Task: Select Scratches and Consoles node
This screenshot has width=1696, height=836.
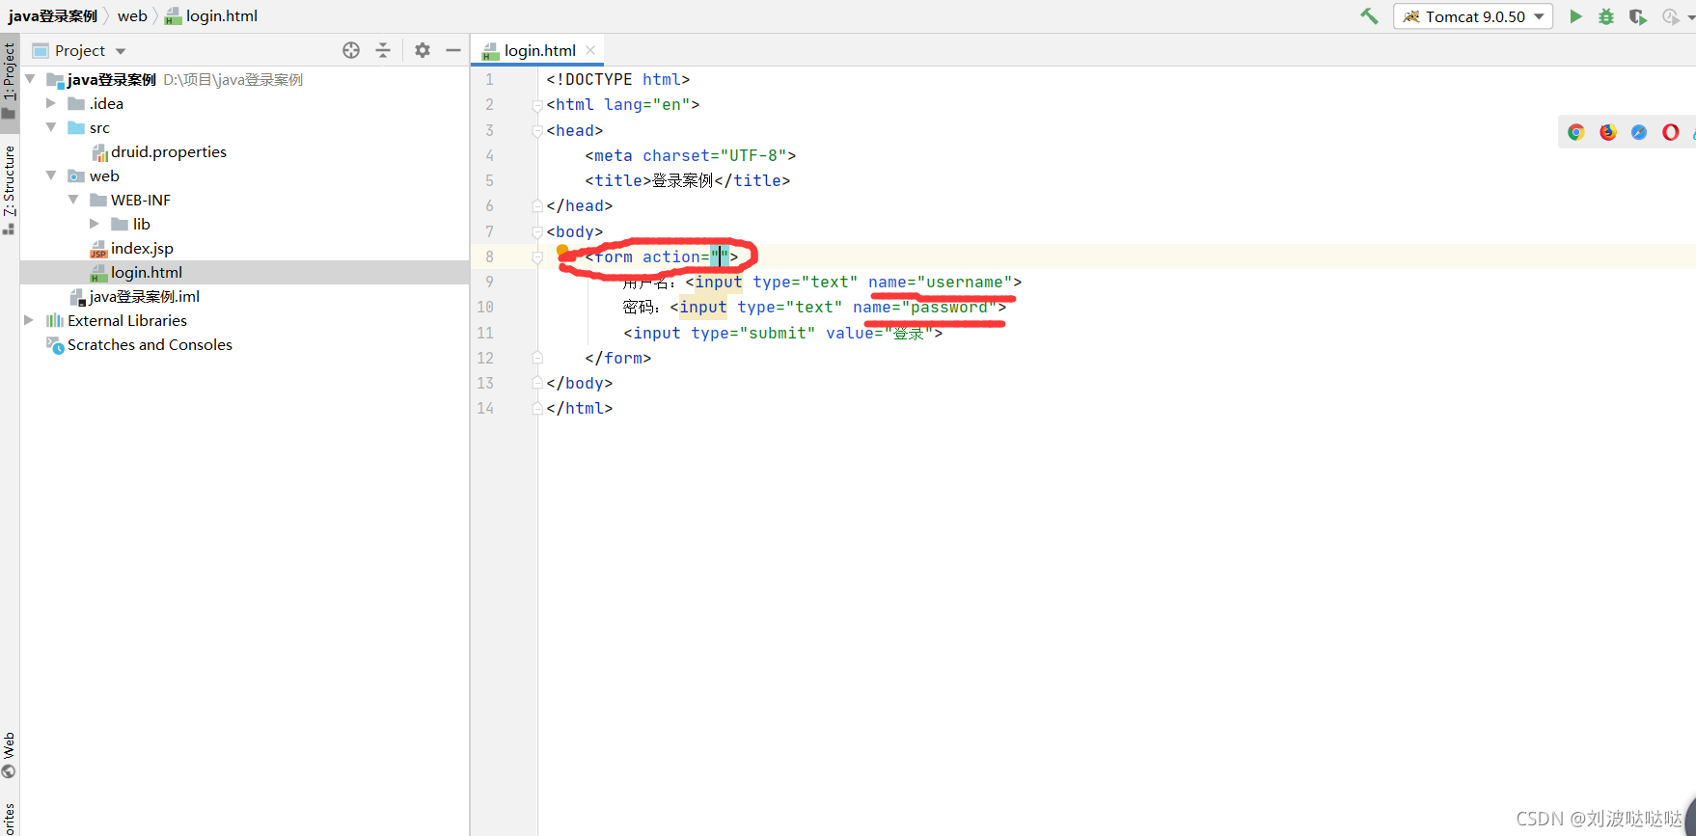Action: point(140,344)
